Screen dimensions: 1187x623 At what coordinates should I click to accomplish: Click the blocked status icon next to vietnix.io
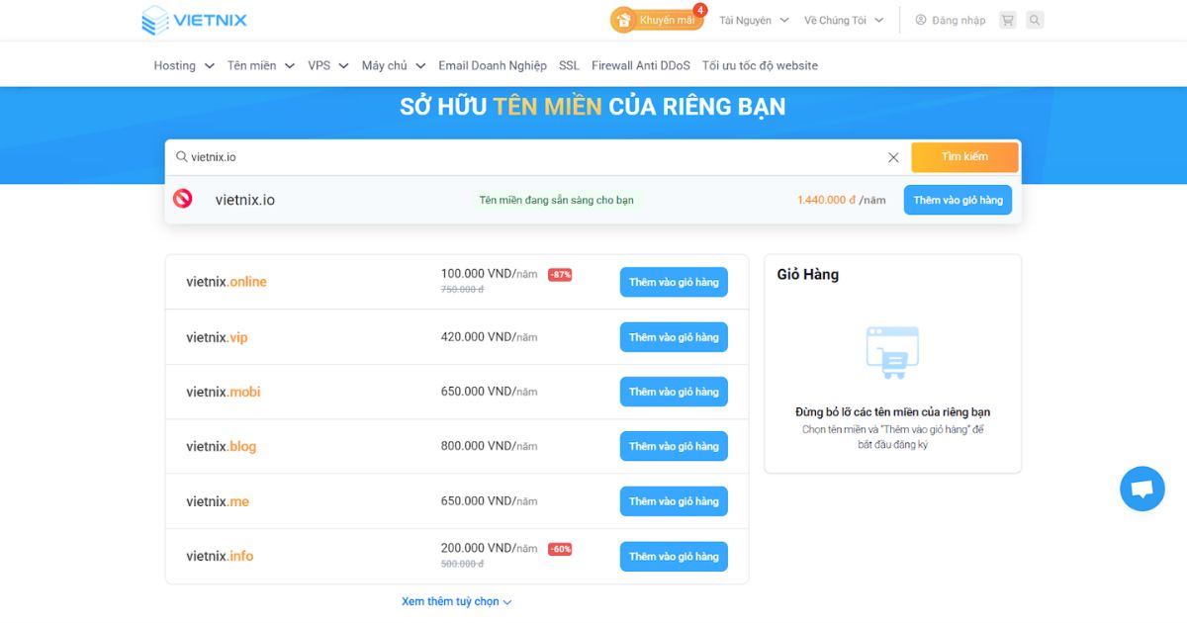(x=182, y=198)
